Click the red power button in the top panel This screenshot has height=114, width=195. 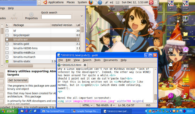(x=151, y=2)
